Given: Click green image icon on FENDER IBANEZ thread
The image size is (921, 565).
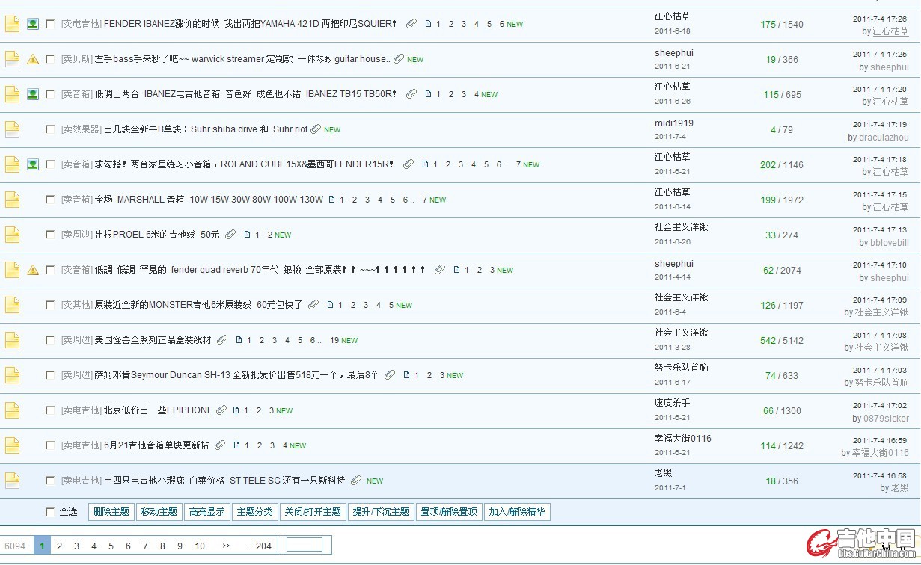Looking at the screenshot, I should 33,24.
